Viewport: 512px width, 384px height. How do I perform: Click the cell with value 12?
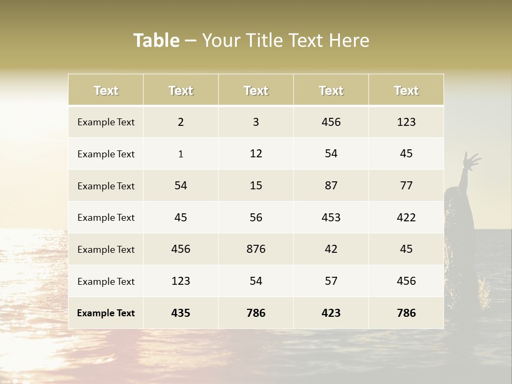(x=256, y=154)
